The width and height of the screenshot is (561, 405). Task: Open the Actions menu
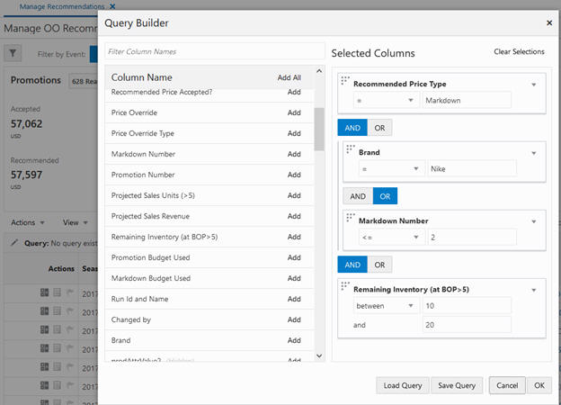point(28,222)
